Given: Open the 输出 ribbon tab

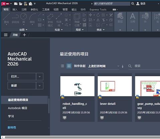Looking at the screenshot, I should (x=74, y=10).
